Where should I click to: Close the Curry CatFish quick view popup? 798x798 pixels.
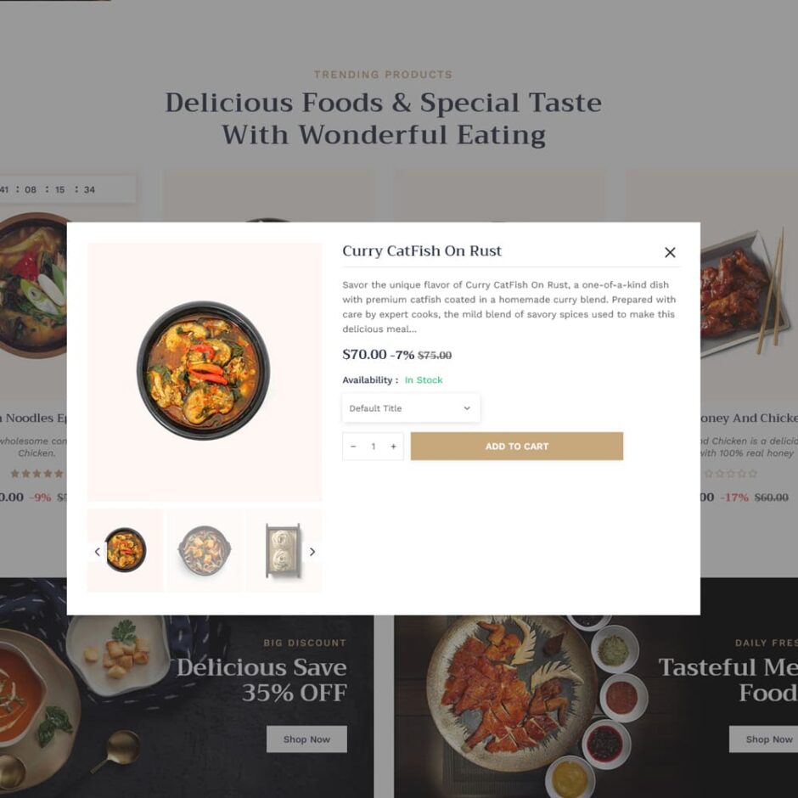pos(670,252)
